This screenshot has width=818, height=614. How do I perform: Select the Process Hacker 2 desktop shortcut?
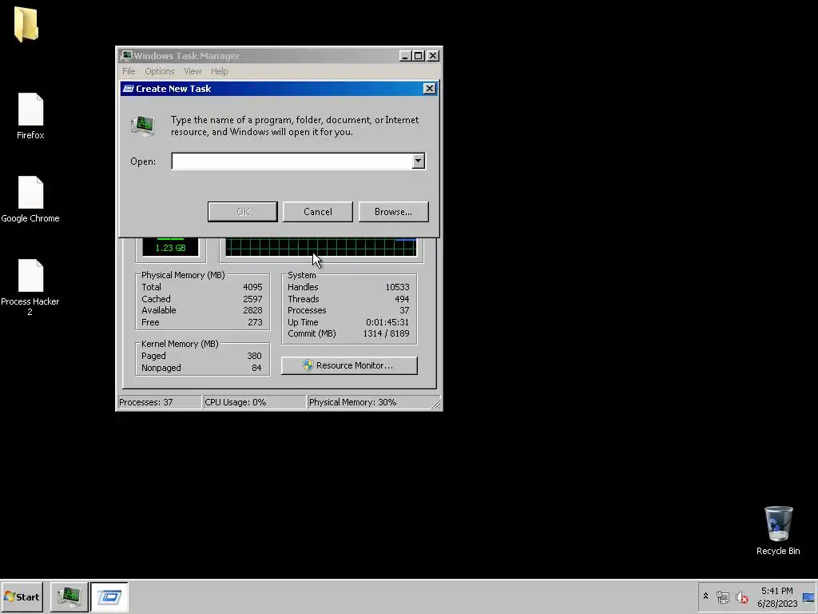point(30,287)
